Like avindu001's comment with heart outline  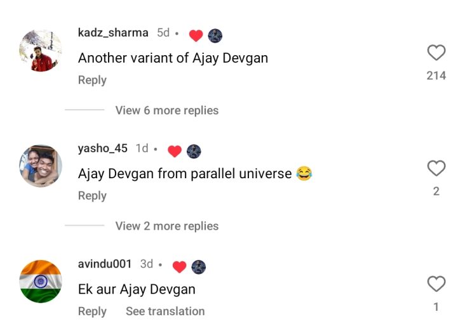(x=436, y=284)
